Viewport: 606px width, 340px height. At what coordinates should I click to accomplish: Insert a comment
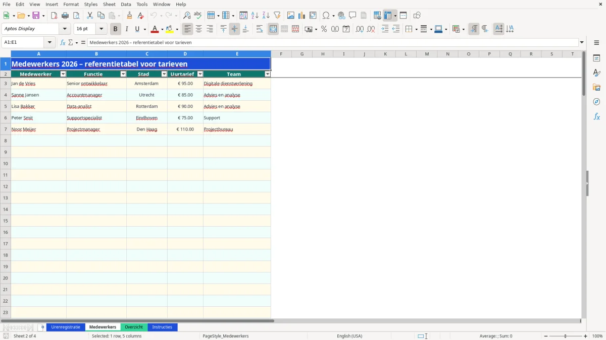point(352,16)
